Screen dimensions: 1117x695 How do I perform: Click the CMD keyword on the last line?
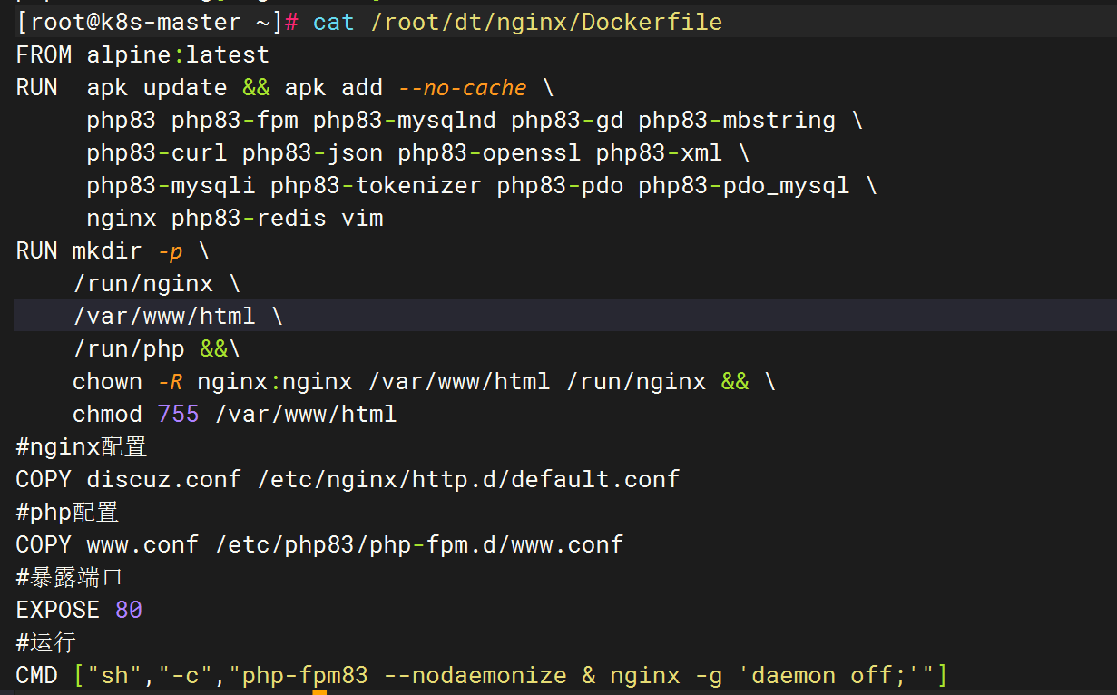(37, 675)
